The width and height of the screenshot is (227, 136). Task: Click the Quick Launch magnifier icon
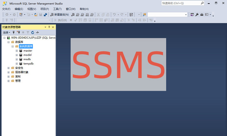[202, 3]
